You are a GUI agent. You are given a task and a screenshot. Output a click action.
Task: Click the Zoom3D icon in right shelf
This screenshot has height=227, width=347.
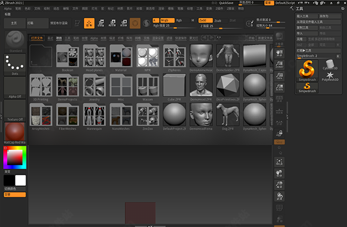click(279, 185)
